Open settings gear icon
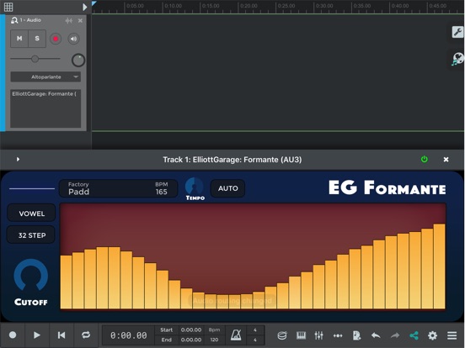Viewport: 465px width, 348px height. coord(432,335)
